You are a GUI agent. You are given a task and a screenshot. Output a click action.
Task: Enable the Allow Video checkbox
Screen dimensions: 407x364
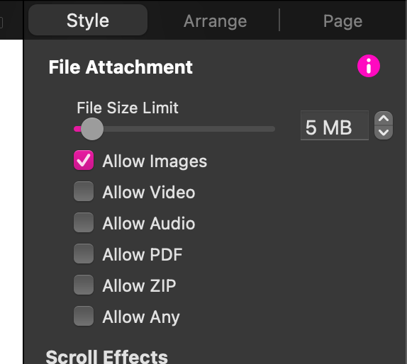[84, 191]
